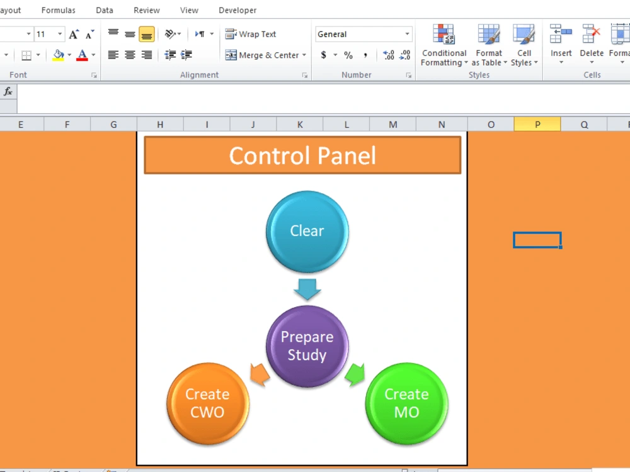Click the Increase Decimal icon
This screenshot has width=630, height=472.
pos(389,55)
